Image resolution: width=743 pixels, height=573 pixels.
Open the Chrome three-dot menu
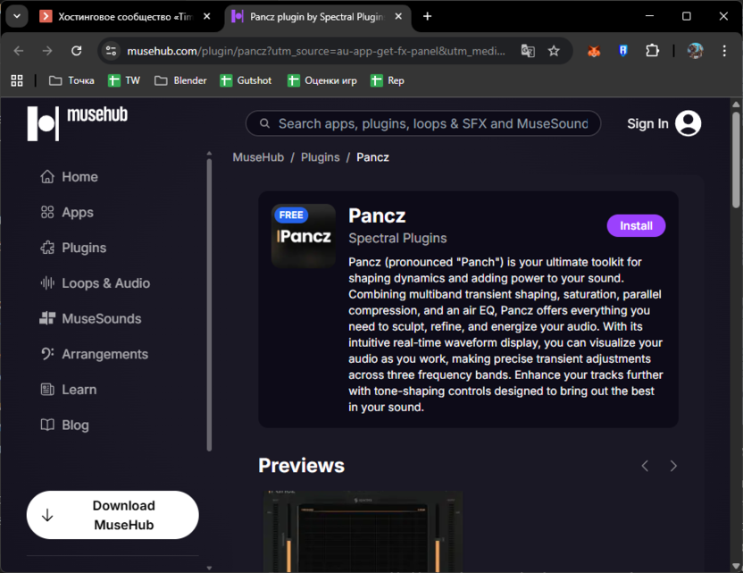(724, 51)
